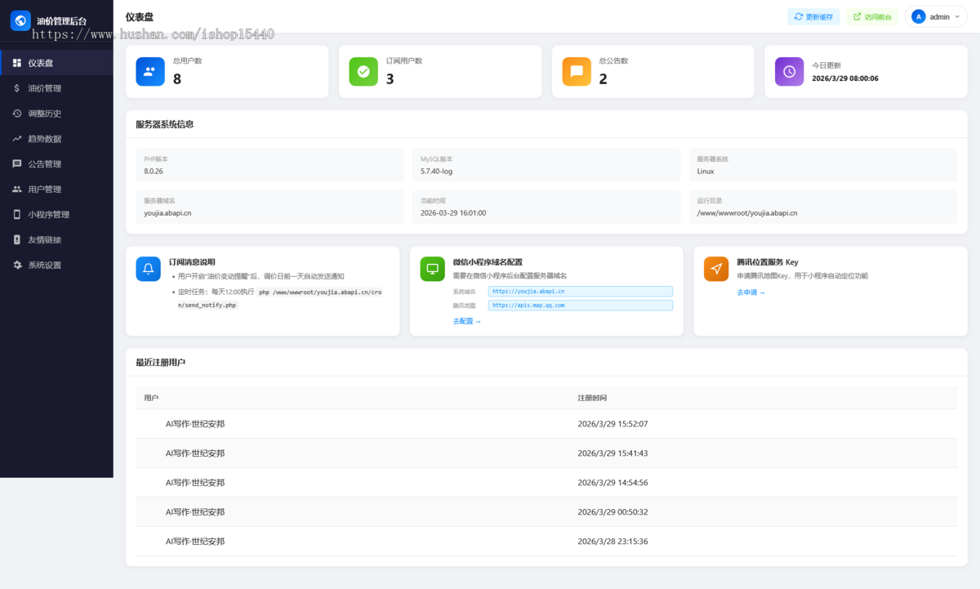Click the chat bubble icon beside 公告管理
This screenshot has height=589, width=980.
coord(17,164)
